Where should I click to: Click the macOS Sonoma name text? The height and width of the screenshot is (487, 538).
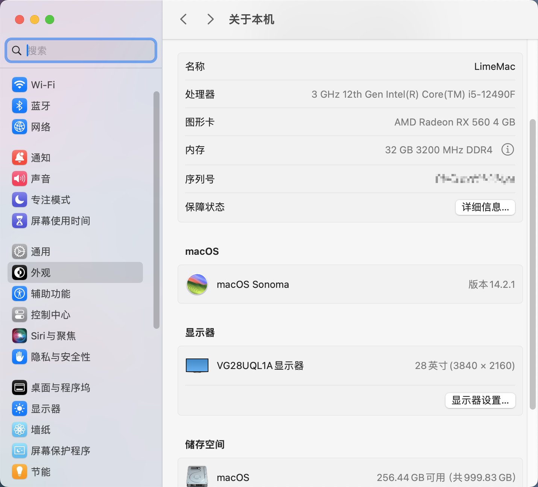253,284
